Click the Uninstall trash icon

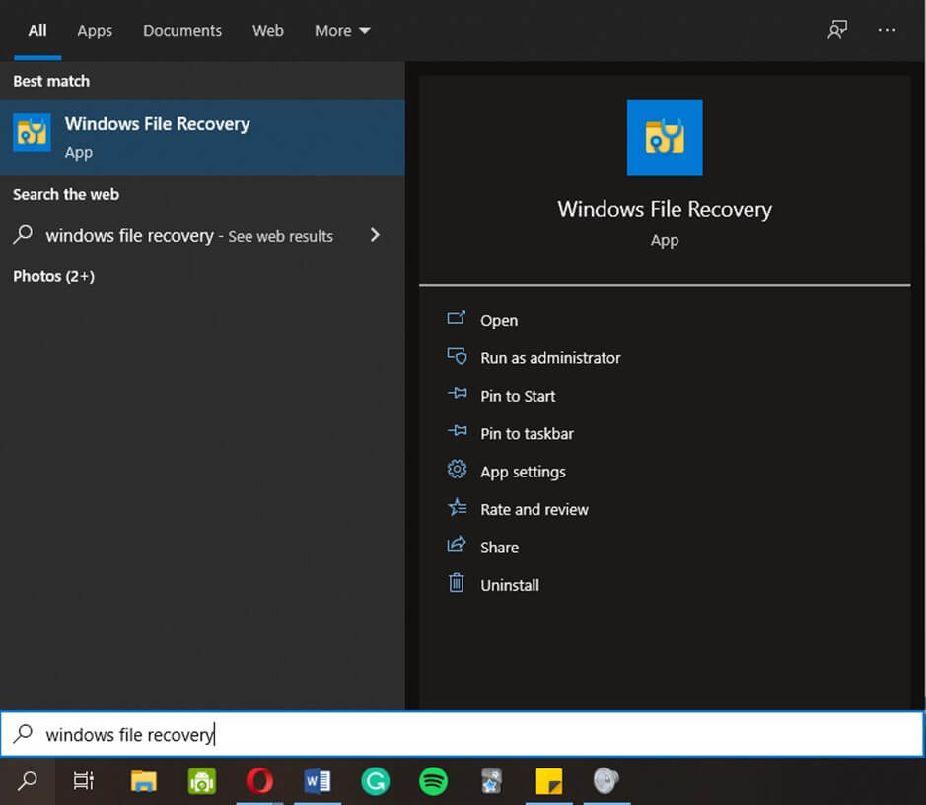457,584
